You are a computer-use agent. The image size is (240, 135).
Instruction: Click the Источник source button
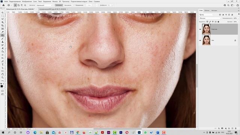[59, 5]
